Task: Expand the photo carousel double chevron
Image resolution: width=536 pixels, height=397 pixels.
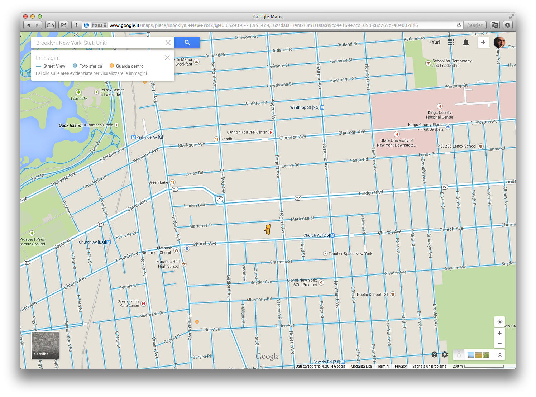Action: (500, 355)
